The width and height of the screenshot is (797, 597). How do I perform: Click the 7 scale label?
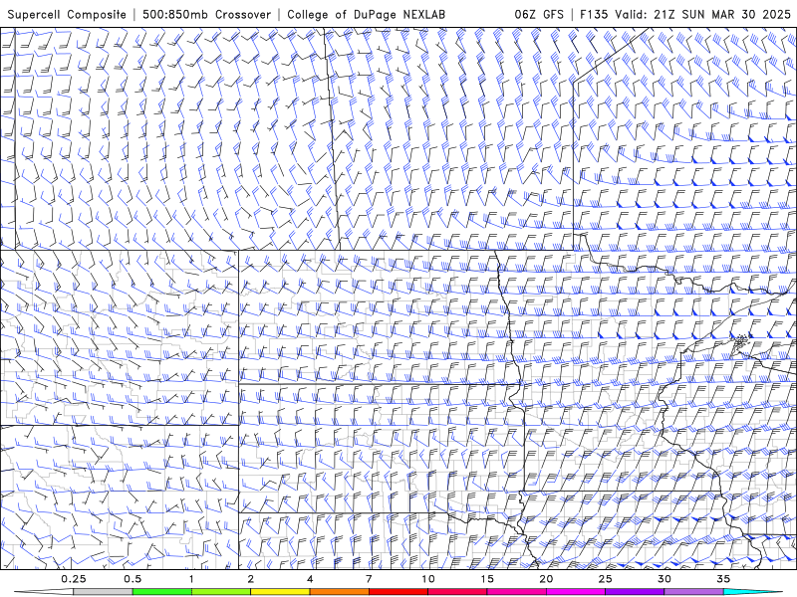[369, 579]
